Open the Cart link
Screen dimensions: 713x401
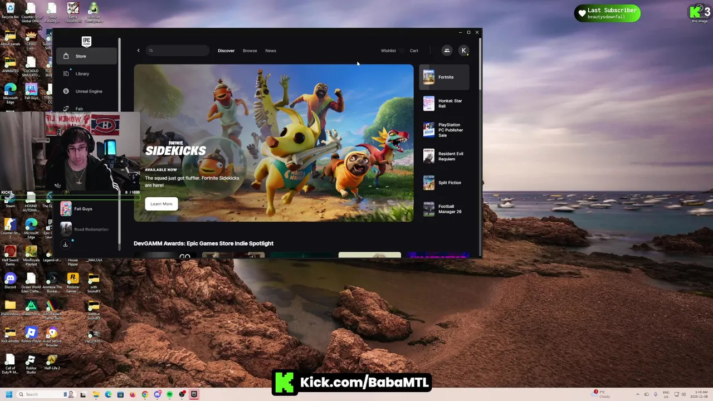414,51
